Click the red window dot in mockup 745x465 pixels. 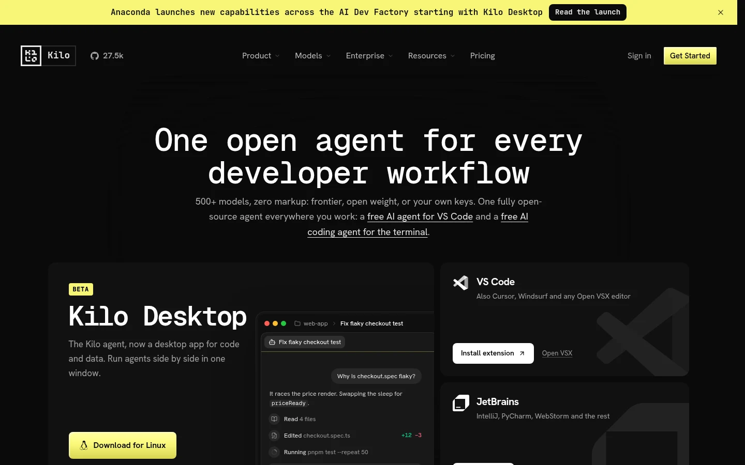coord(267,323)
